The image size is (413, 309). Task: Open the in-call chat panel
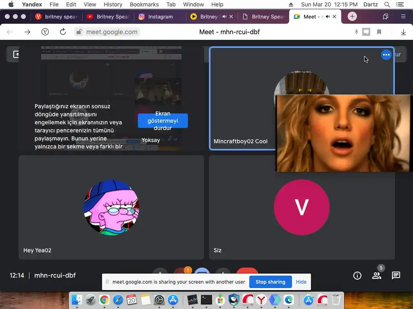coord(396,275)
